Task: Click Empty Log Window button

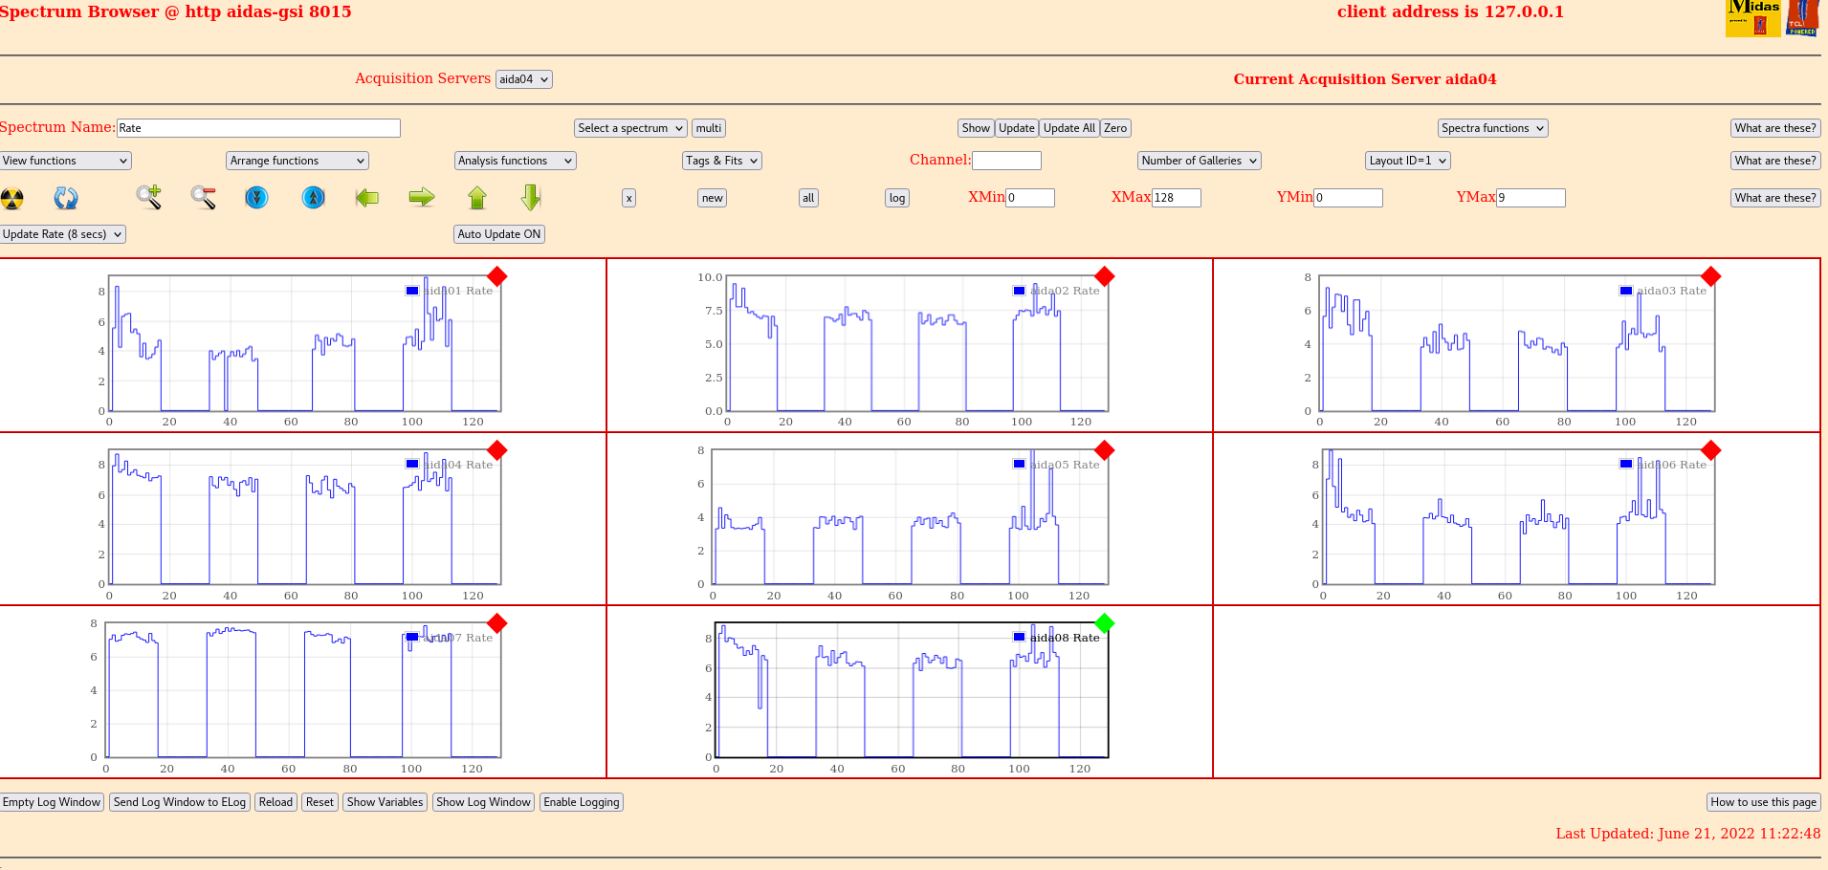Action: 52,802
